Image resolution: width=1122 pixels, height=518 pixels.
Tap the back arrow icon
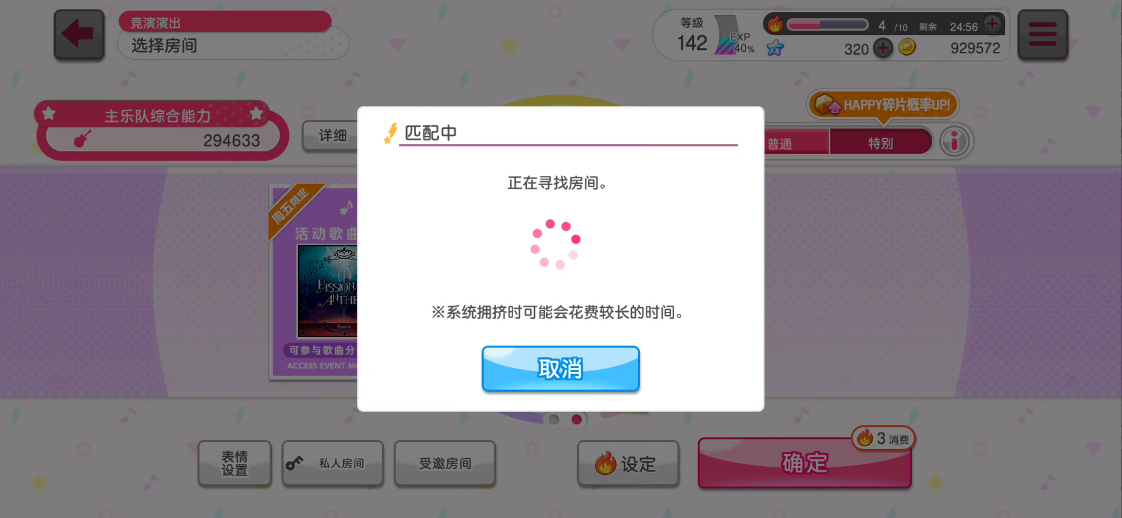[x=79, y=35]
